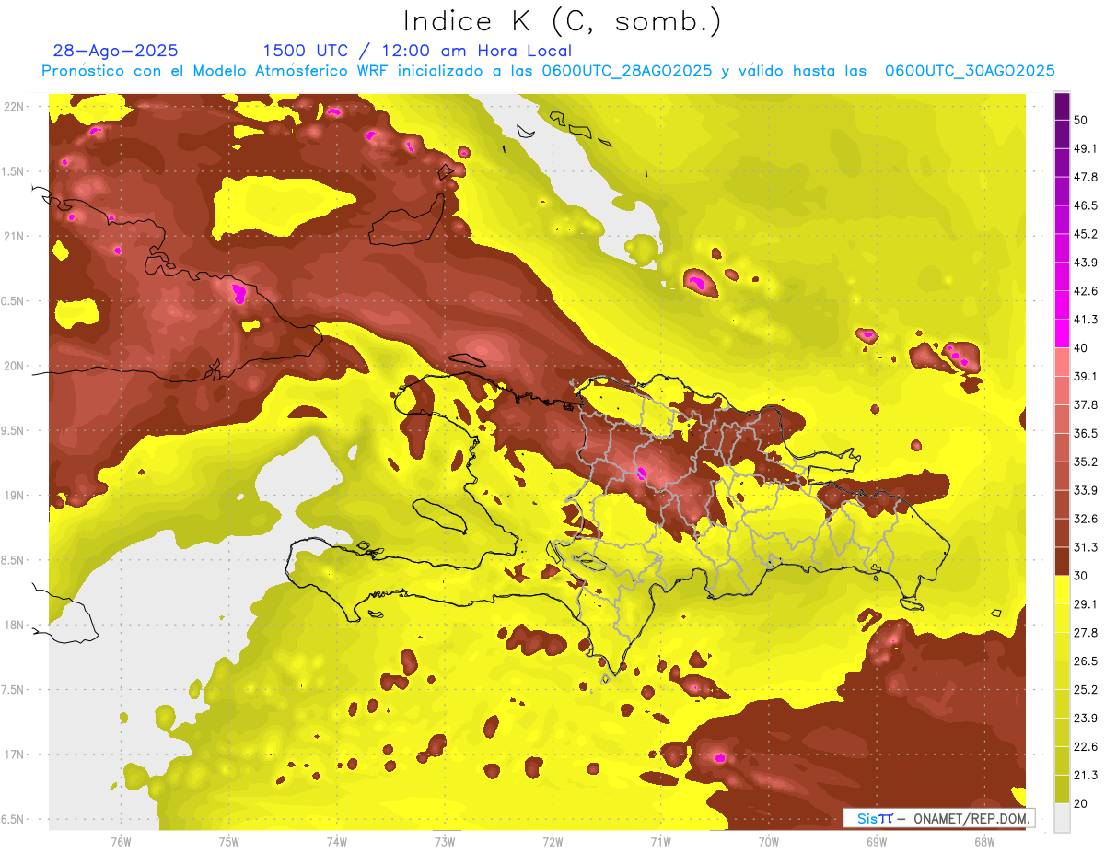Click the color scale value "43.9"

click(1085, 263)
